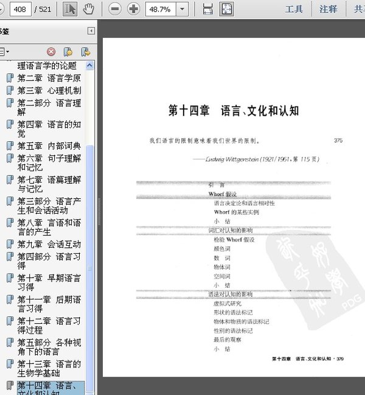The height and width of the screenshot is (395, 365).
Task: Click bookmark icon beside 第八章 言语和语
Action: (10, 222)
